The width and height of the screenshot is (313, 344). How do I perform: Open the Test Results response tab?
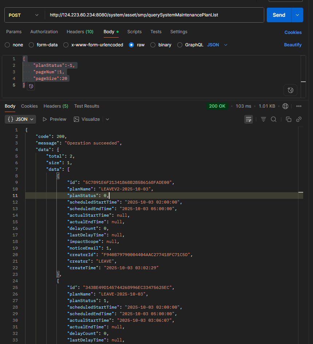87,106
